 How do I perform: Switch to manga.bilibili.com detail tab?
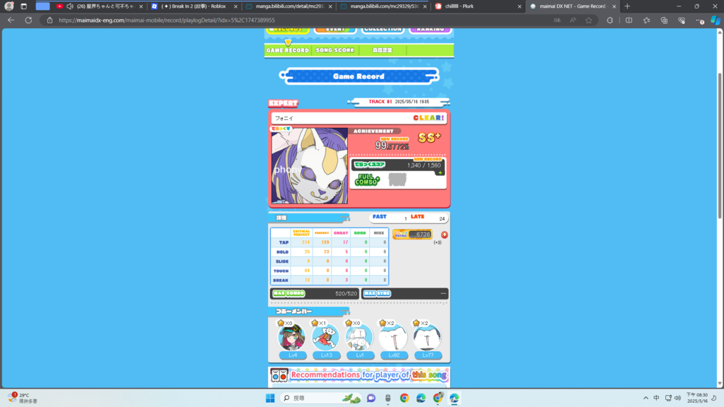tap(289, 6)
